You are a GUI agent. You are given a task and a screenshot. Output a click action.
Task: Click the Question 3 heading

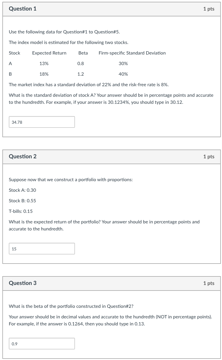23,283
